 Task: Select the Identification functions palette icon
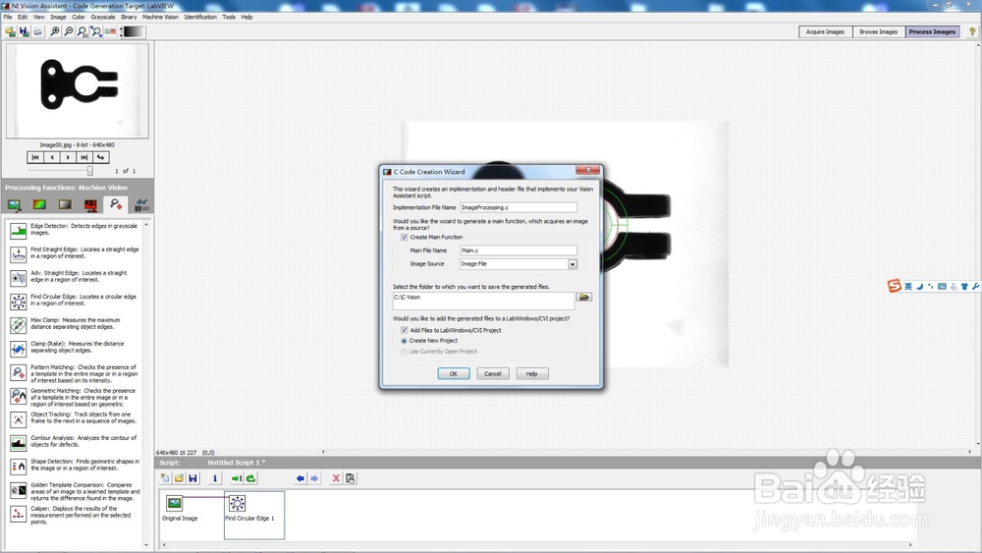click(141, 204)
